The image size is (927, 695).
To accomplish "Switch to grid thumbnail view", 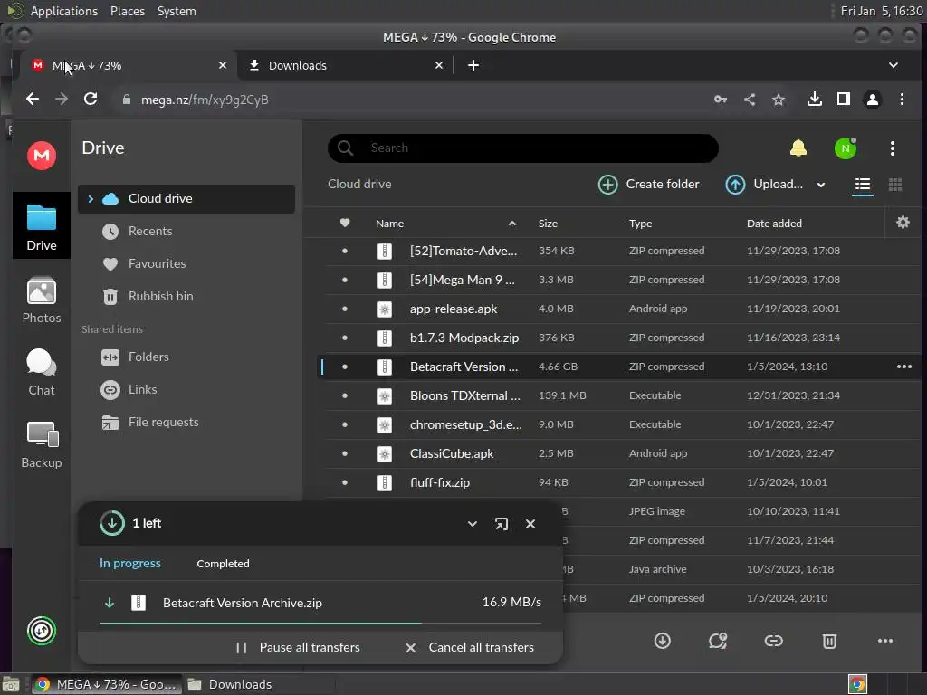I will click(x=895, y=185).
